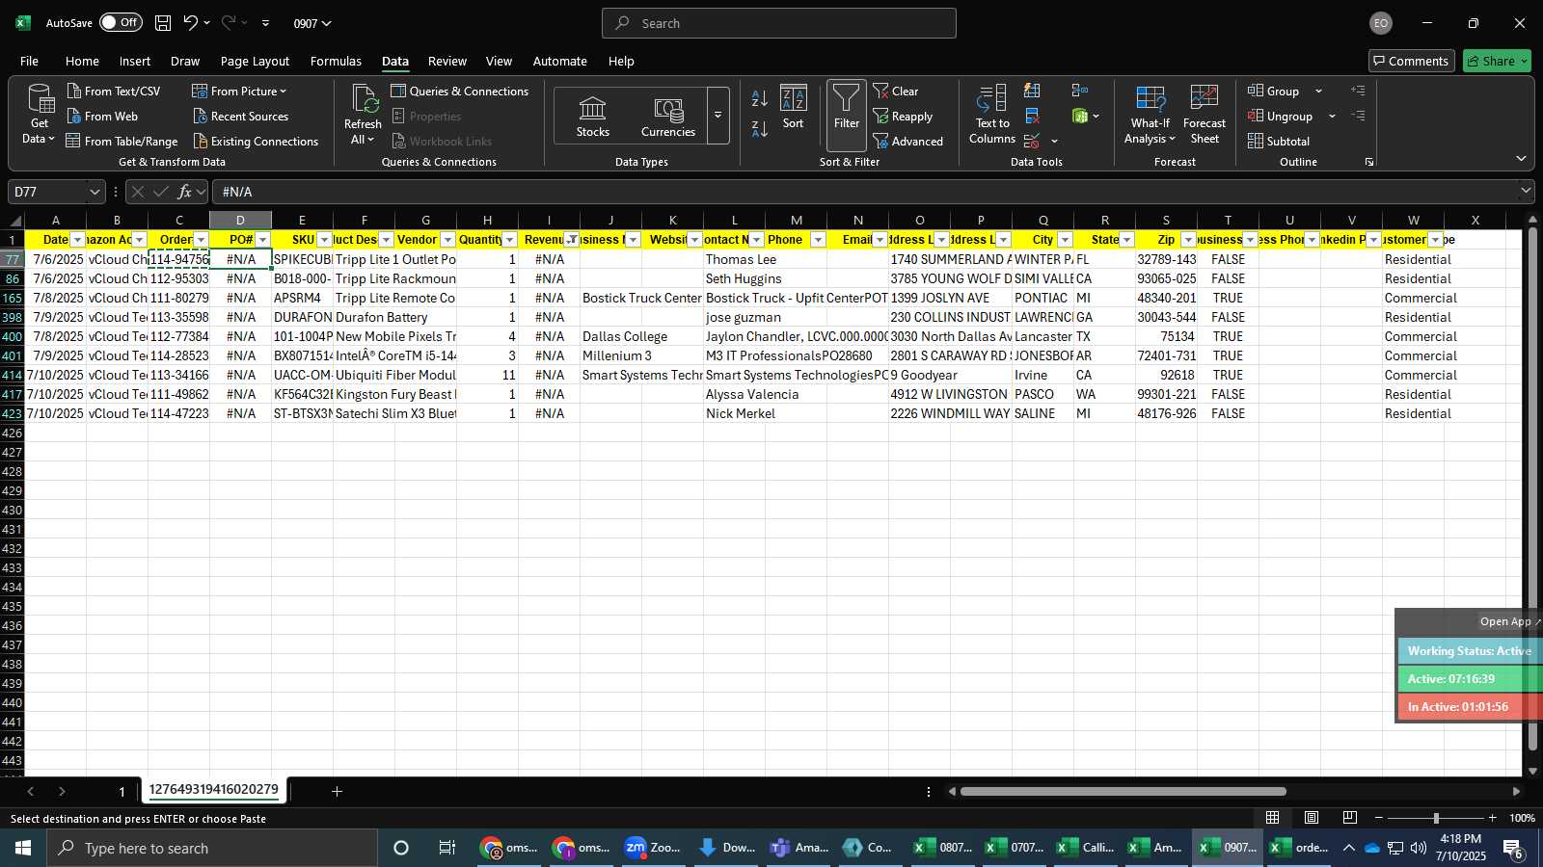Switch to Normal view
This screenshot has width=1543, height=867.
pyautogui.click(x=1273, y=818)
